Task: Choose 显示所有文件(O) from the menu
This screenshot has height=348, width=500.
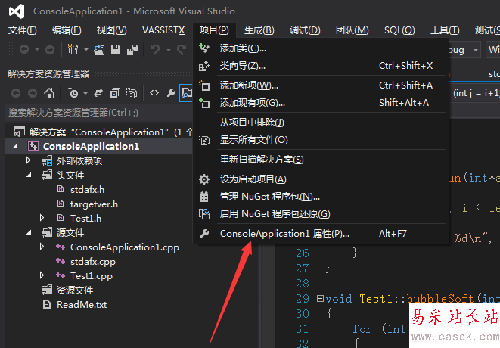Action: (x=321, y=140)
